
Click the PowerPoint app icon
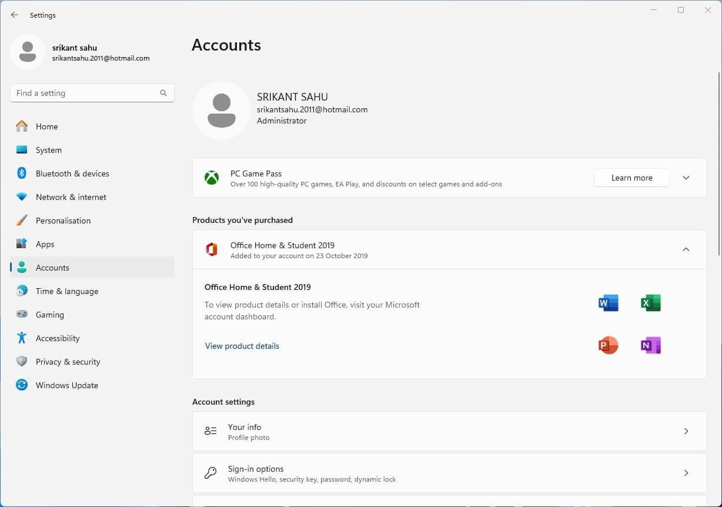click(608, 345)
